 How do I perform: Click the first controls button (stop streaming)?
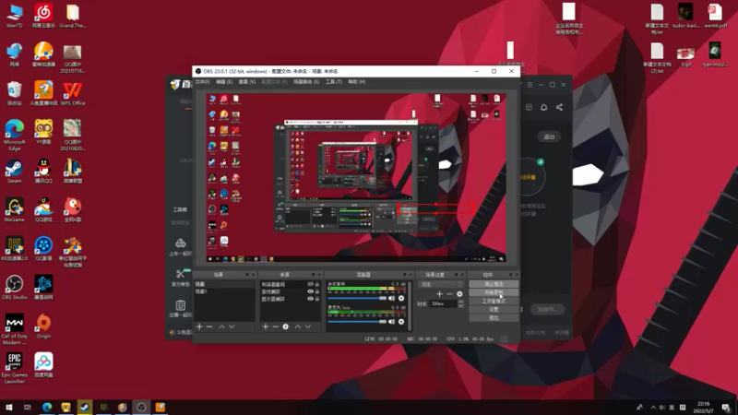[494, 284]
